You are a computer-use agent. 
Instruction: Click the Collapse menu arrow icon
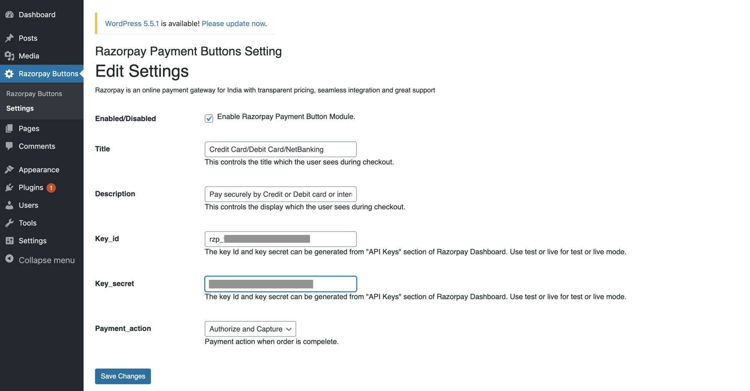[x=9, y=259]
